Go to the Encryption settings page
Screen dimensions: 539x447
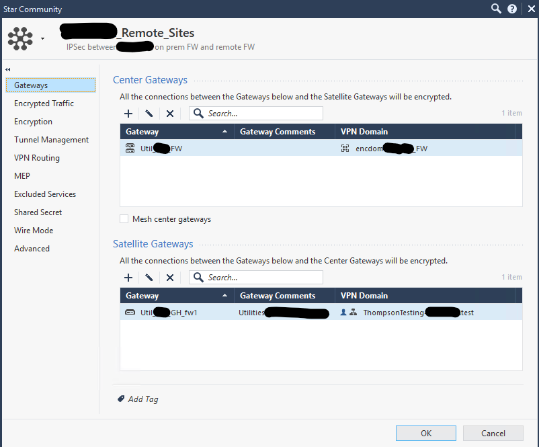point(33,122)
